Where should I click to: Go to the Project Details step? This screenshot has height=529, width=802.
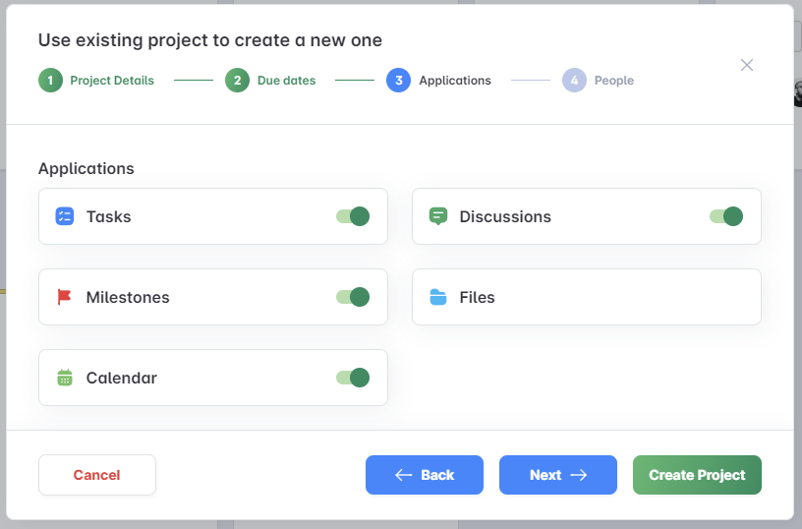tap(111, 81)
